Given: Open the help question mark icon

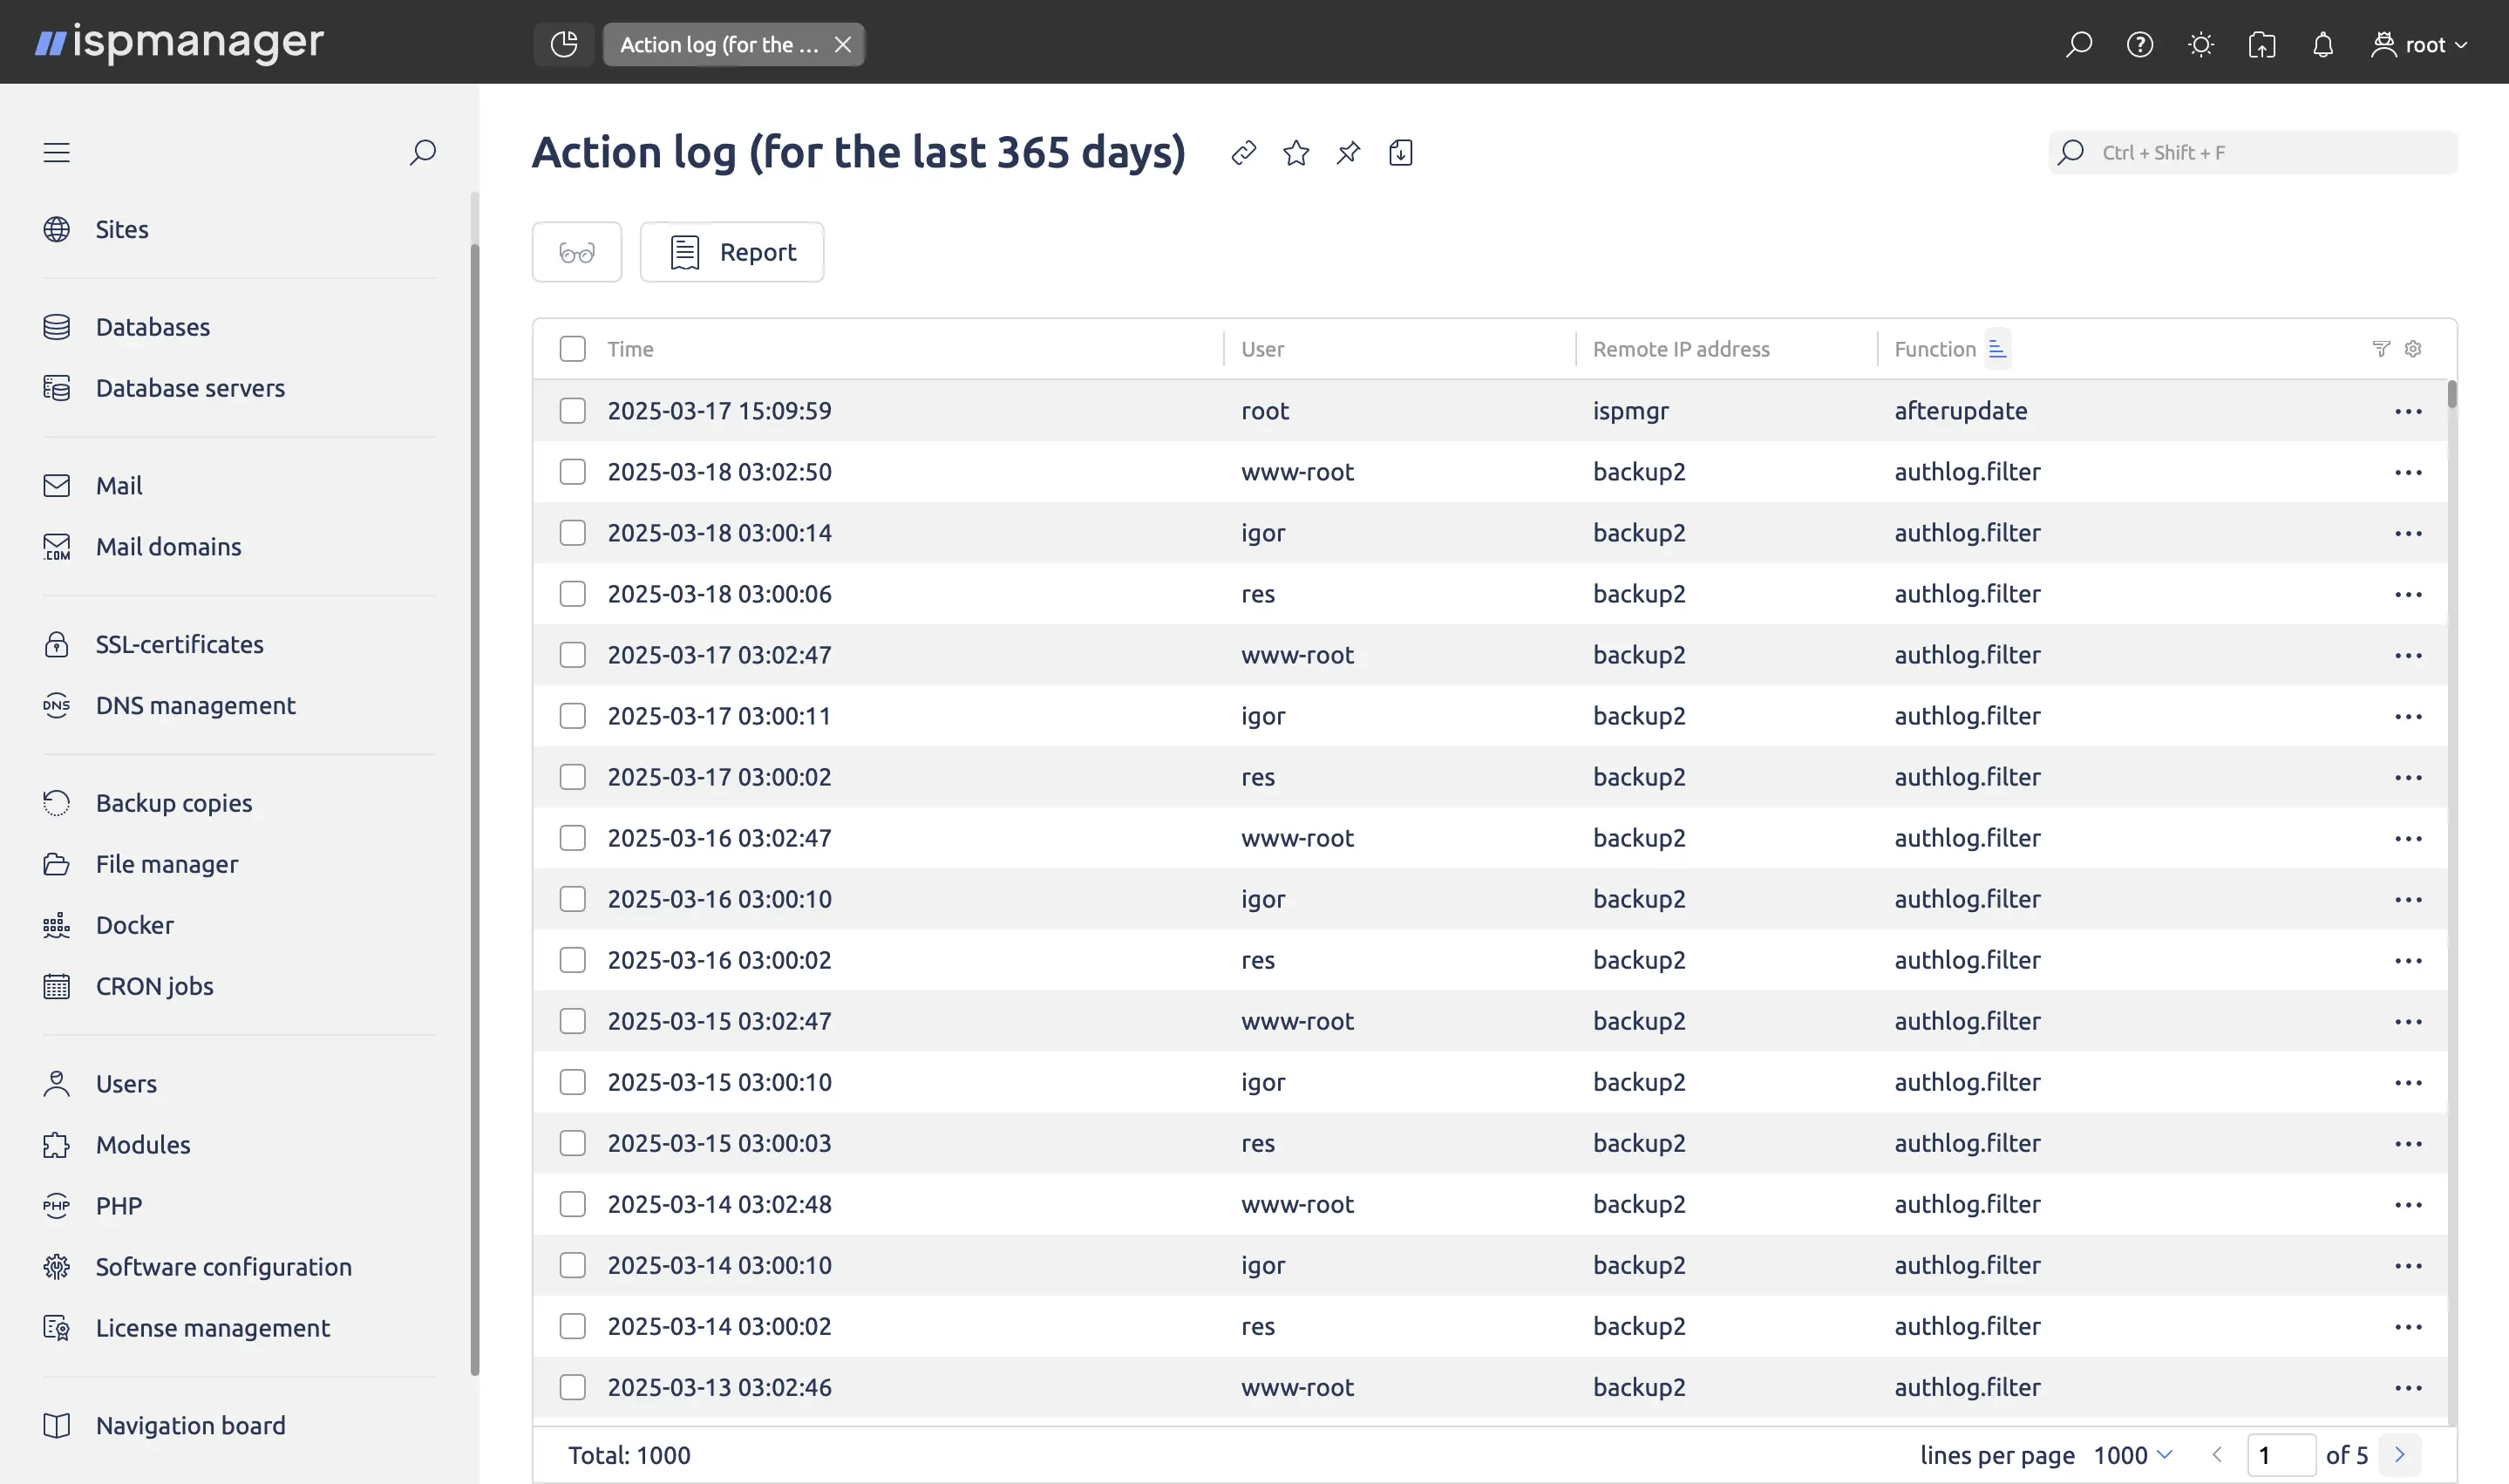Looking at the screenshot, I should (x=2140, y=44).
